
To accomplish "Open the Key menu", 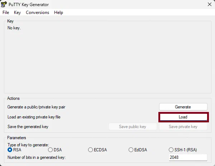I will pyautogui.click(x=18, y=13).
